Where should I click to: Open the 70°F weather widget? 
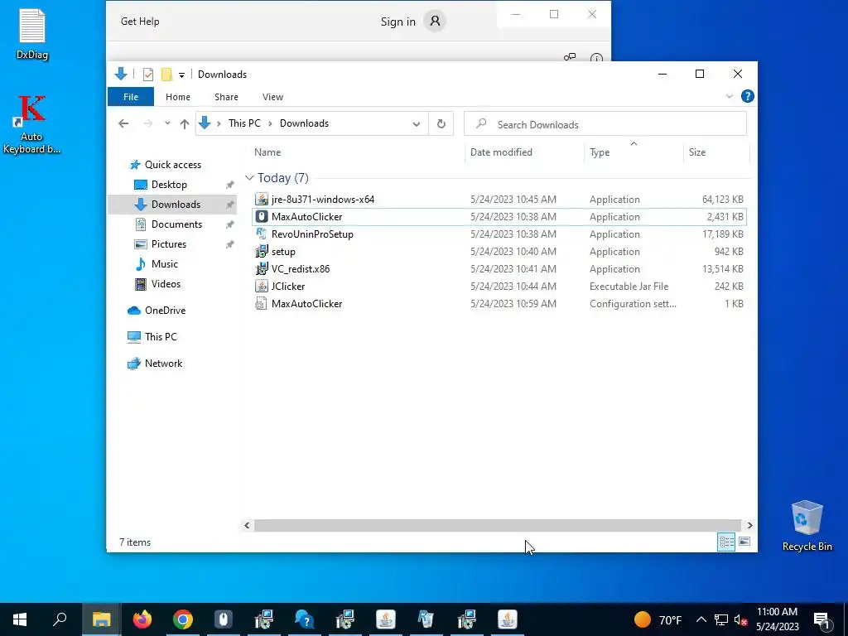click(x=658, y=619)
